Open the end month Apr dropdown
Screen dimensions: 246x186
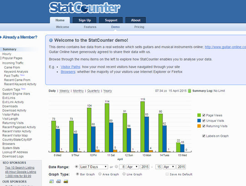click(169, 167)
